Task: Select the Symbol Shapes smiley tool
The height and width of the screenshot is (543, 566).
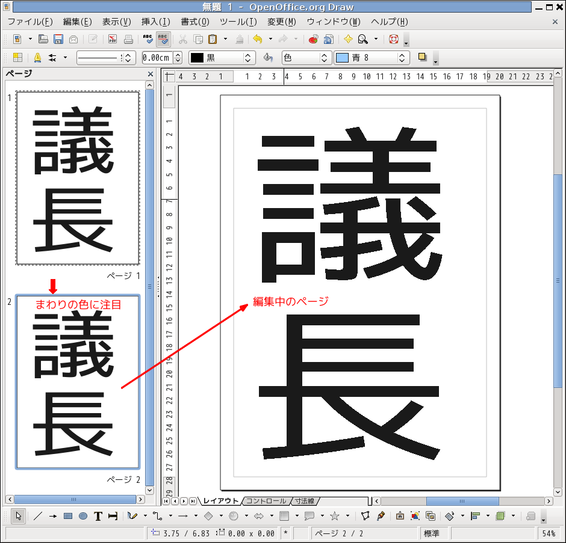Action: [234, 516]
